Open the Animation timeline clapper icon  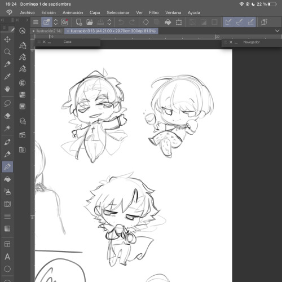(x=23, y=135)
